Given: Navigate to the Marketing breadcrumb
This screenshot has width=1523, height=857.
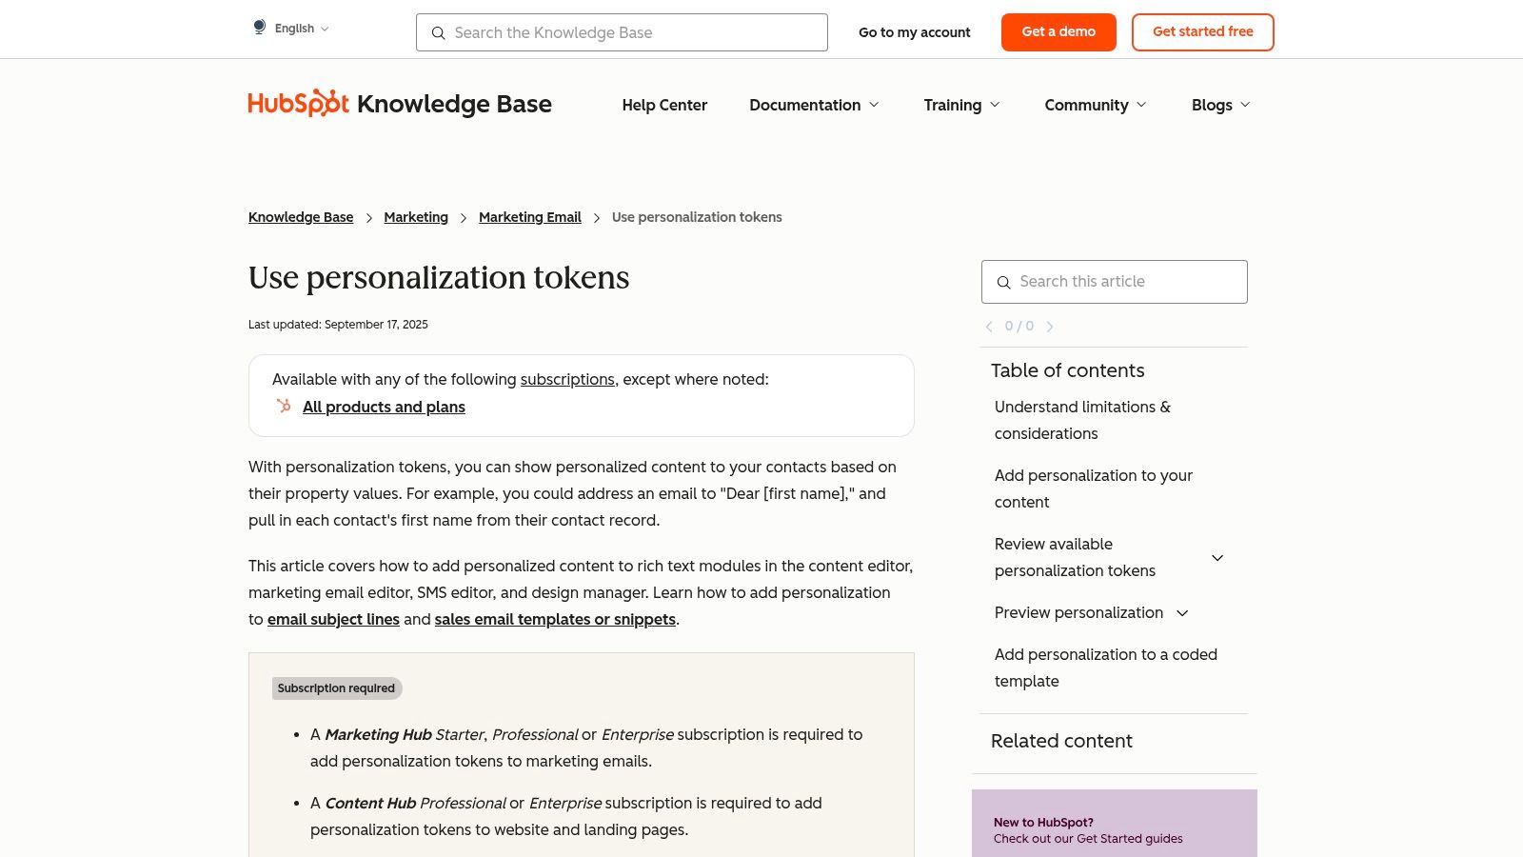Looking at the screenshot, I should click(416, 217).
